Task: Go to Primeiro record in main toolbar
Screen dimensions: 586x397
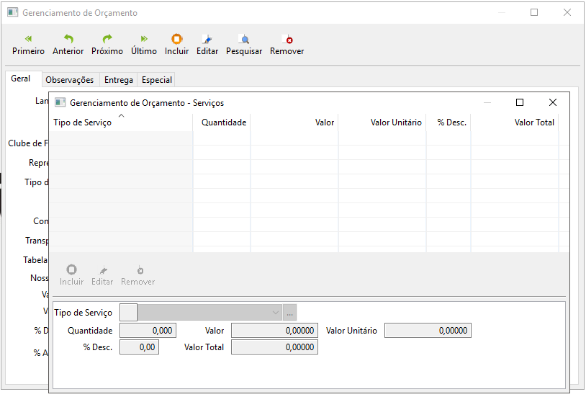Action: (x=28, y=45)
